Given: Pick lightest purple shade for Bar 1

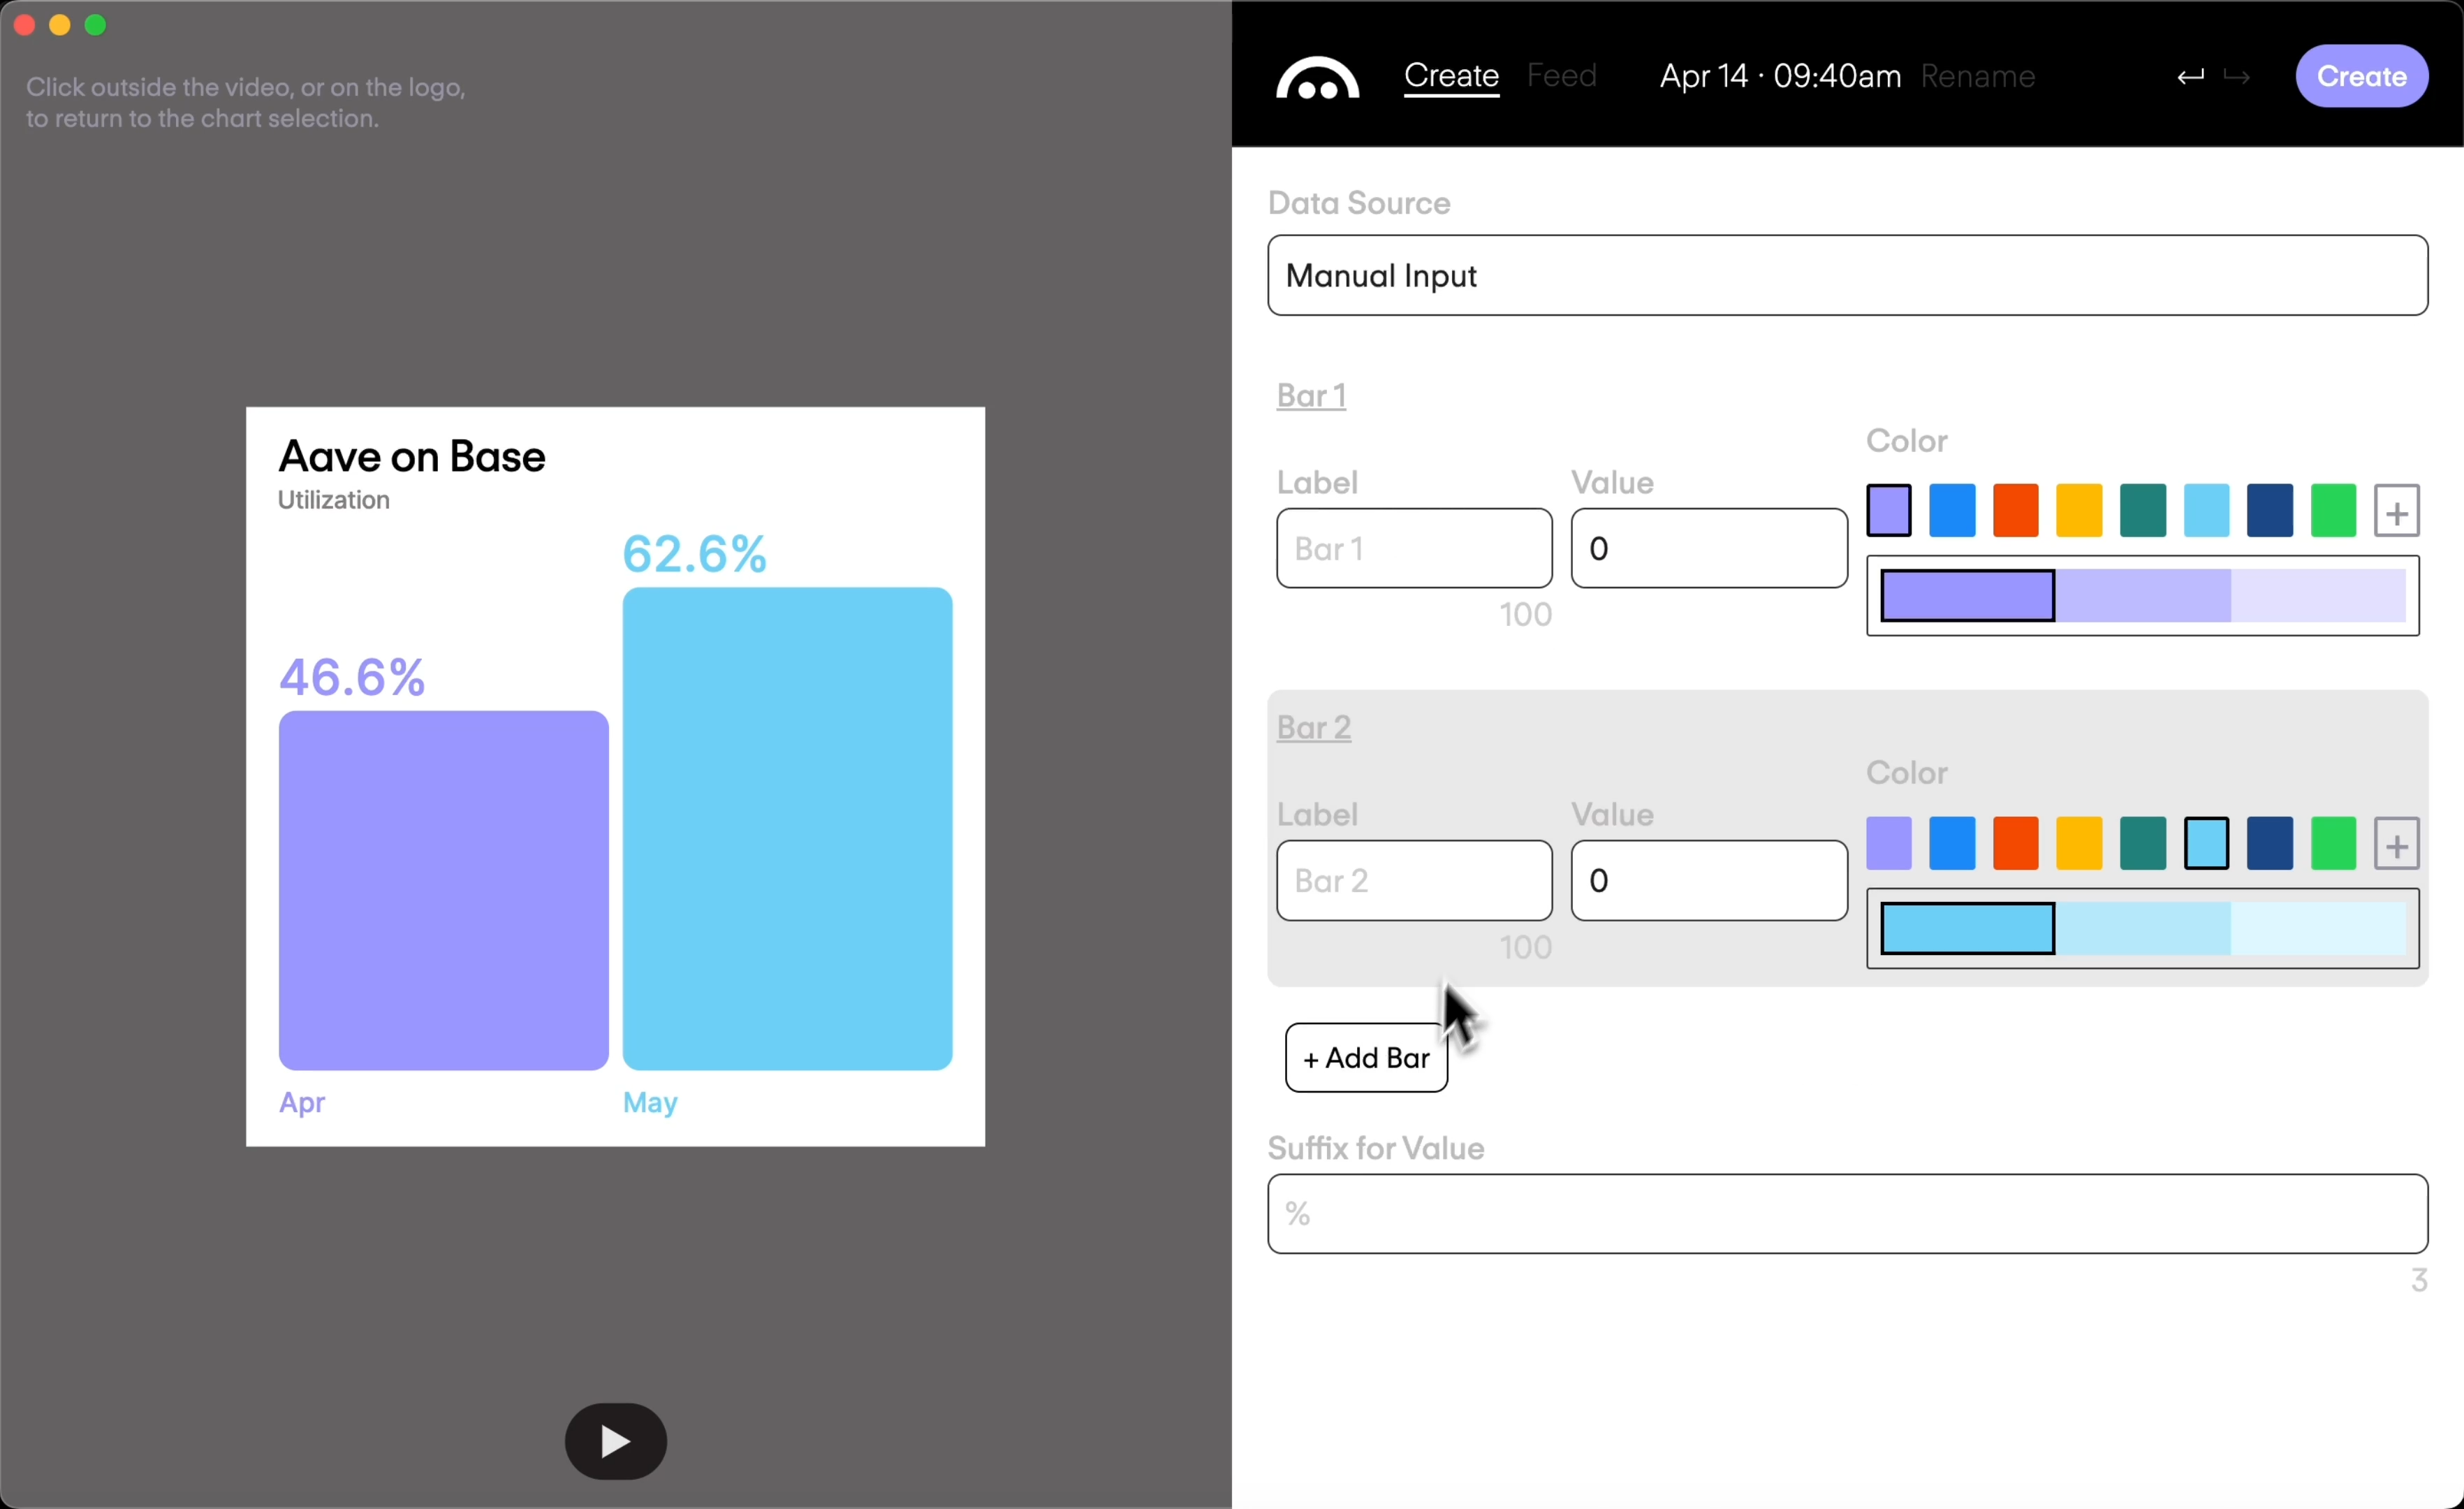Looking at the screenshot, I should (2317, 596).
